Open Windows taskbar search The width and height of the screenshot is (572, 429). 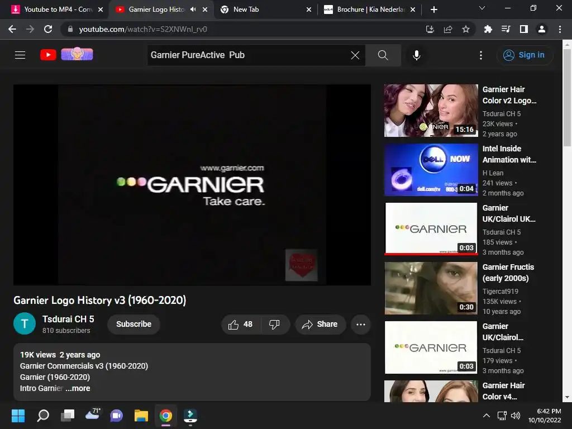43,416
